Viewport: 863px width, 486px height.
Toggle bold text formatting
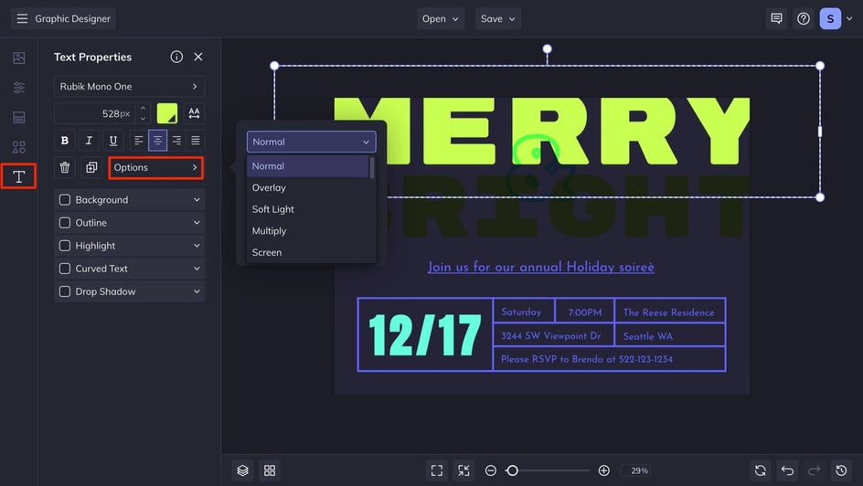tap(64, 140)
